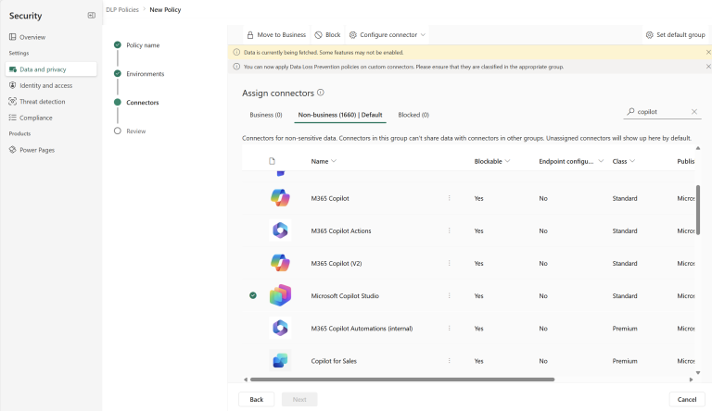Select M365 Copilot Automations (internal) name
Viewport: 712px width, 411px height.
point(362,329)
